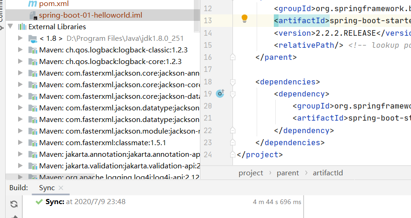The height and width of the screenshot is (218, 411).
Task: Click the External Libraries bar-chart icon
Action: click(22, 27)
